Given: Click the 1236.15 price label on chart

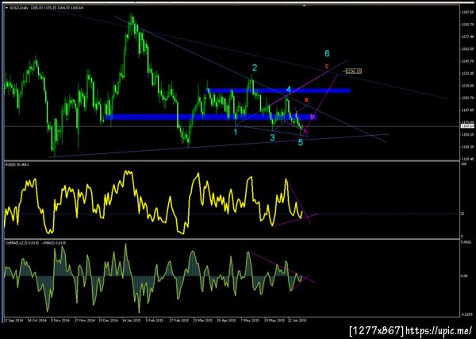Looking at the screenshot, I should tap(354, 71).
